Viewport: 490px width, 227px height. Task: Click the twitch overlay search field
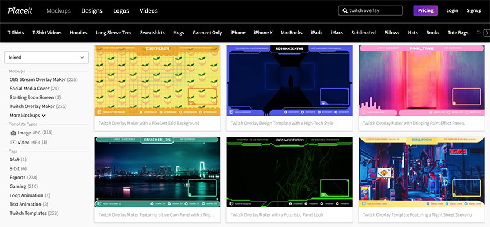coord(370,10)
